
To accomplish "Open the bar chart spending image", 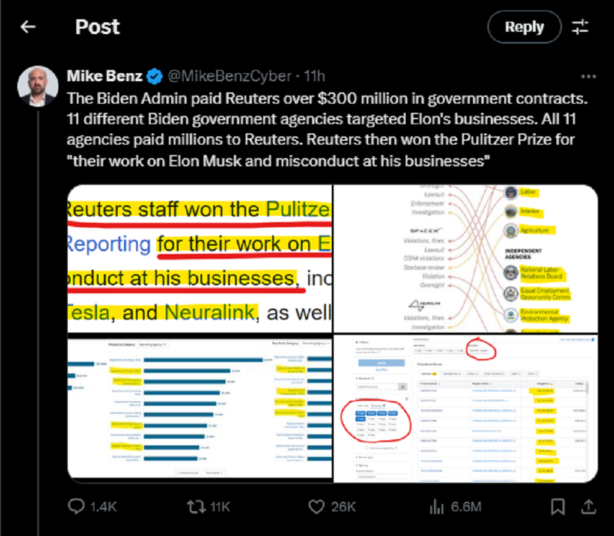I will pyautogui.click(x=200, y=408).
